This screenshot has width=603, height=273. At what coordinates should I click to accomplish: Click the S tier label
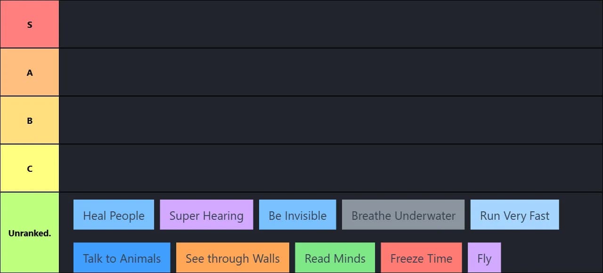click(x=30, y=24)
